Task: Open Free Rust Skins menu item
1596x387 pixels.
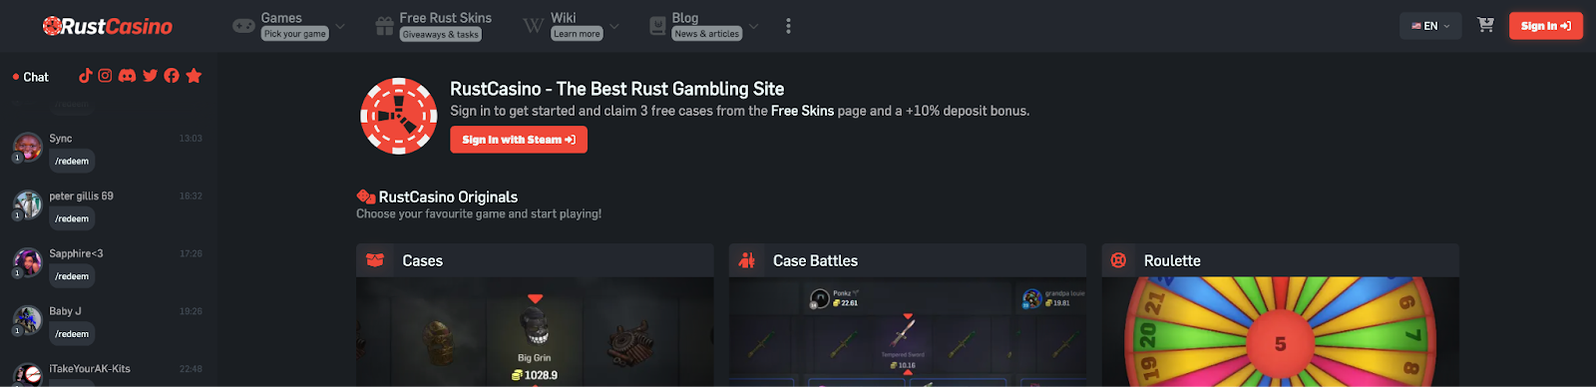Action: point(434,26)
